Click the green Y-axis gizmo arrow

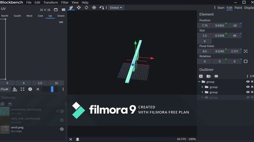click(135, 43)
